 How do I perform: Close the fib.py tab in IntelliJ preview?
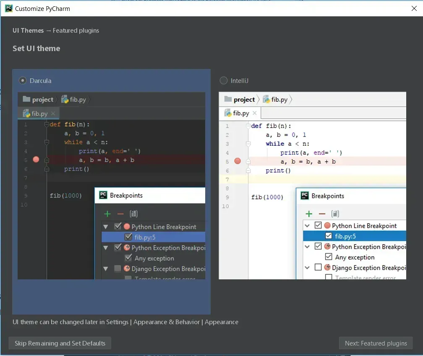[254, 113]
